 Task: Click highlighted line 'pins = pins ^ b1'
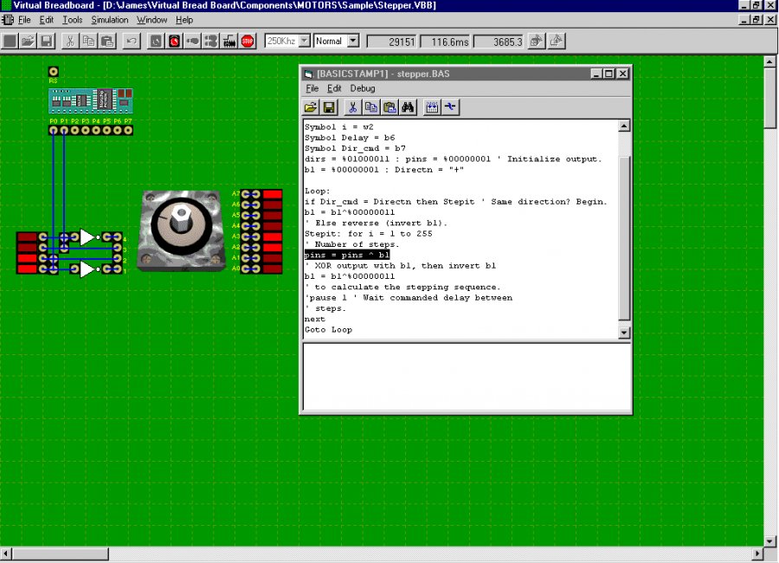point(347,255)
